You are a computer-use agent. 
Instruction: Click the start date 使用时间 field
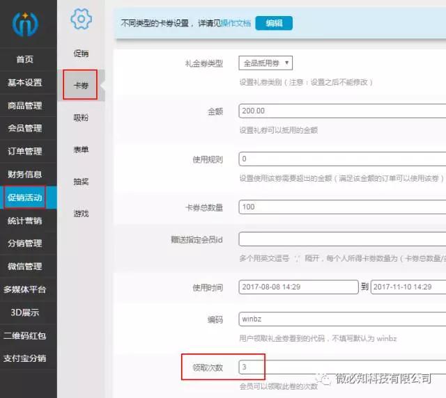(298, 287)
